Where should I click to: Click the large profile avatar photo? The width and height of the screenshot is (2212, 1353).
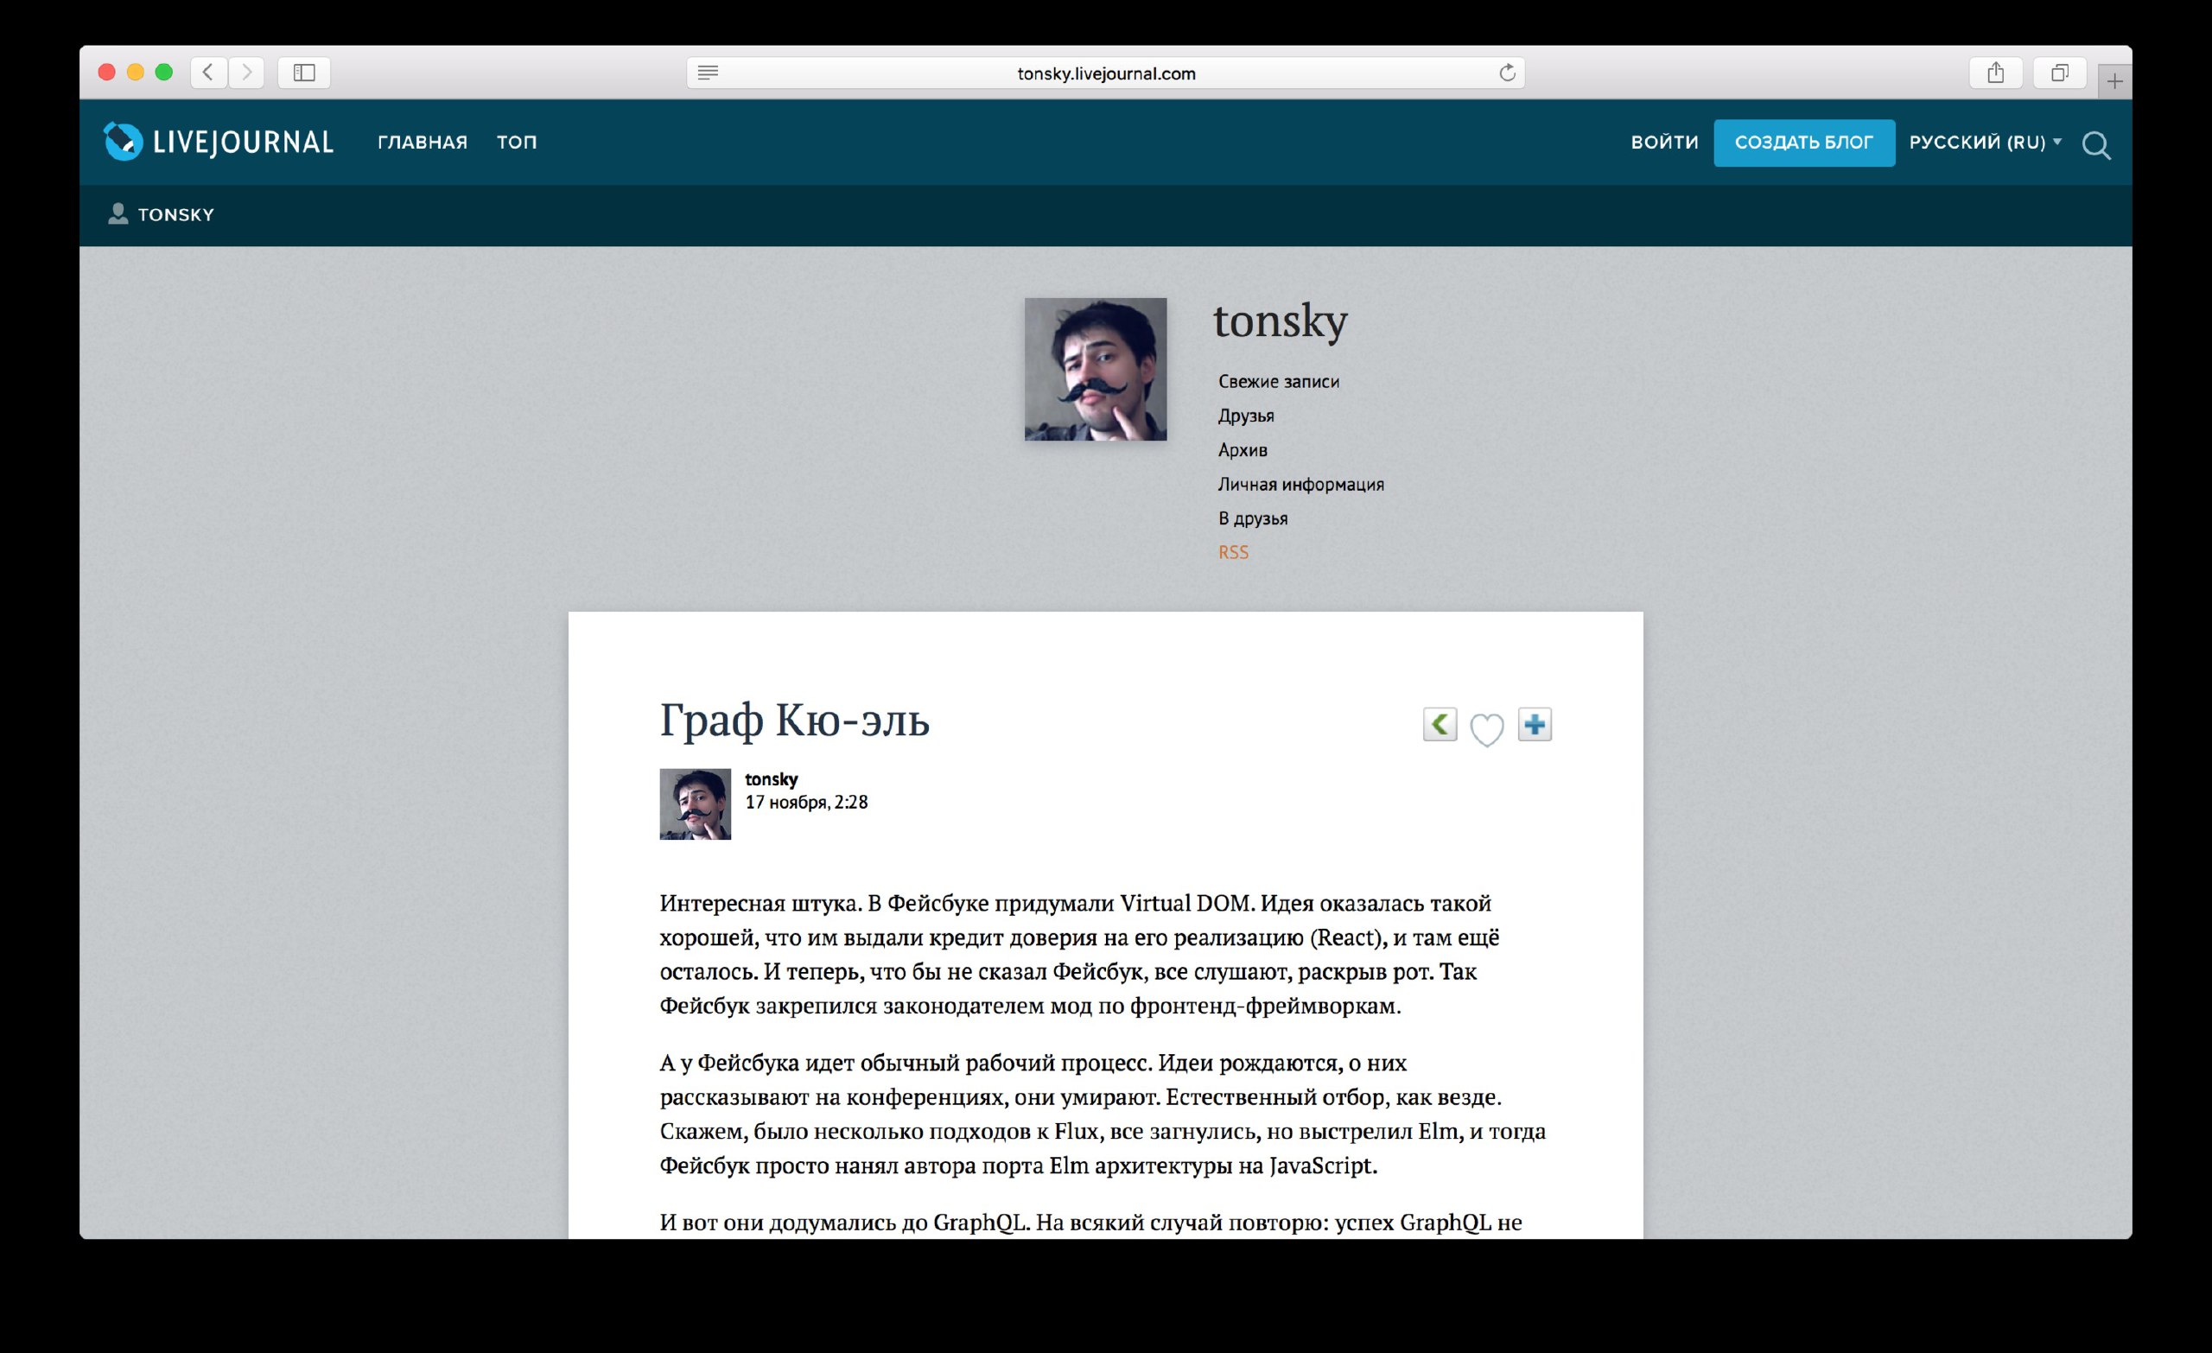point(1096,369)
